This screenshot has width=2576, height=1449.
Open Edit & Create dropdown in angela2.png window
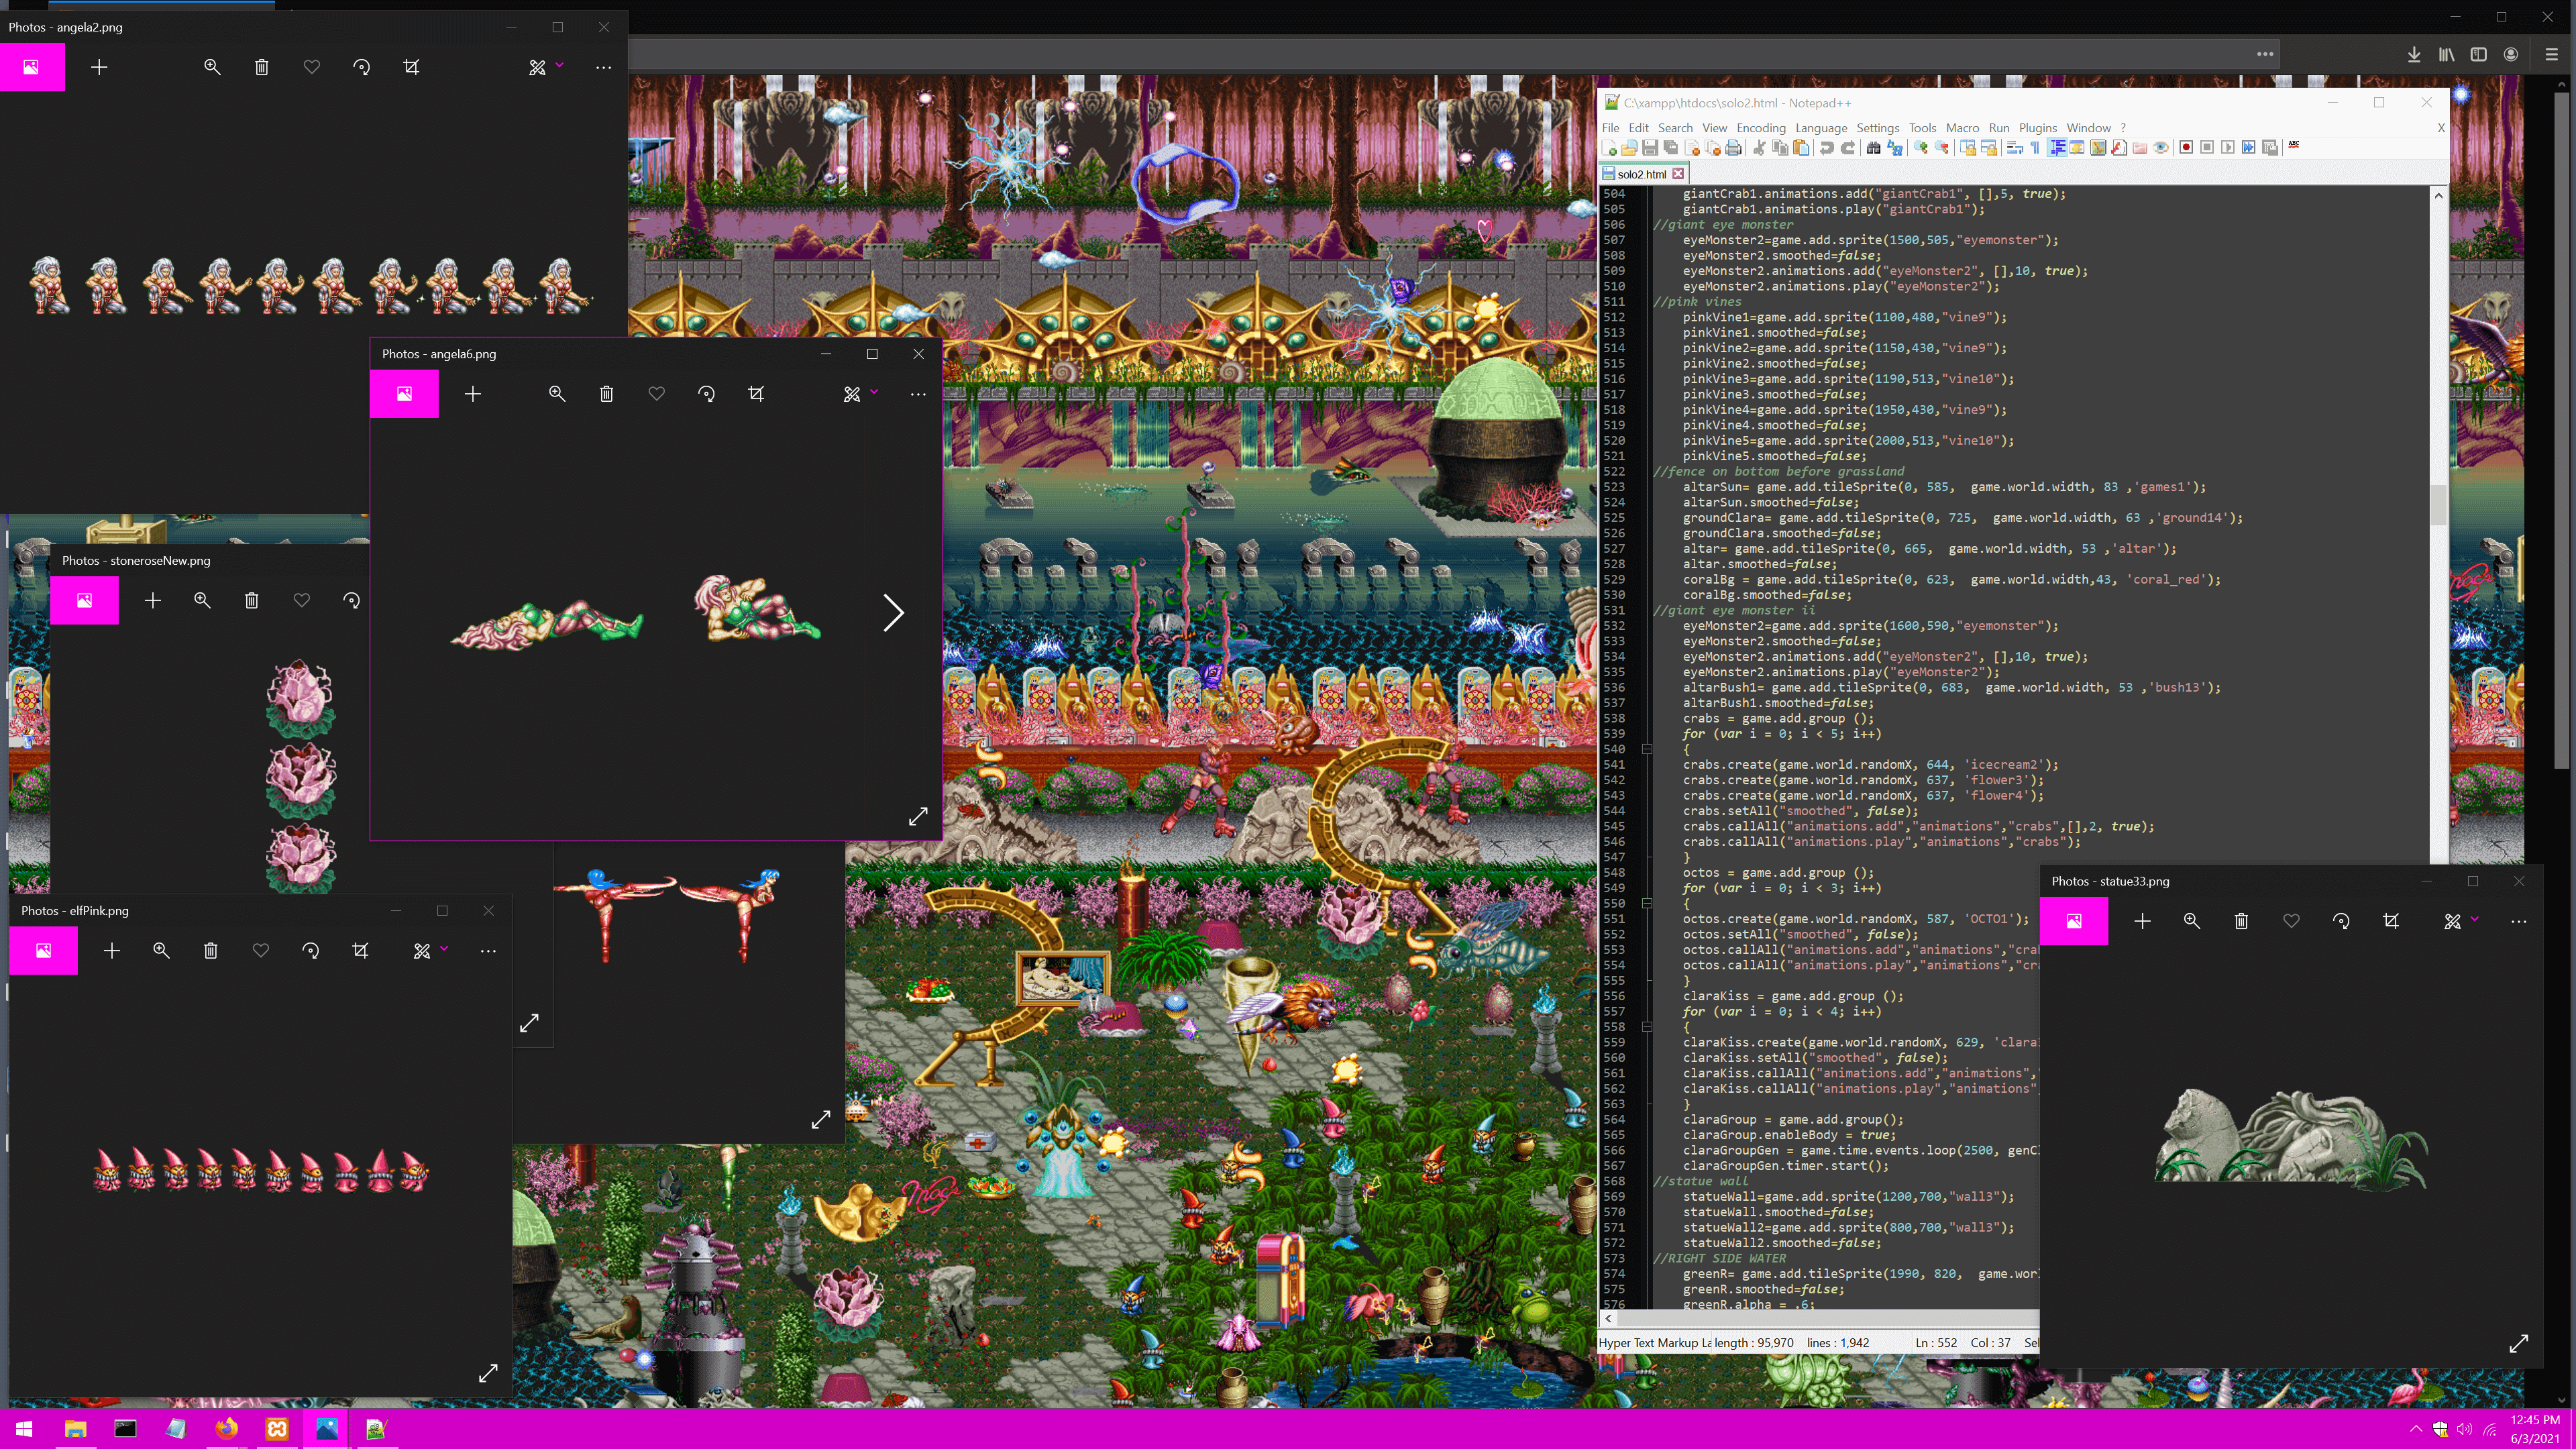pyautogui.click(x=546, y=67)
